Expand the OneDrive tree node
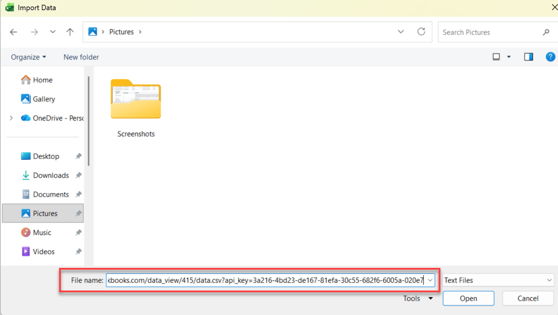The width and height of the screenshot is (558, 315). [x=11, y=118]
